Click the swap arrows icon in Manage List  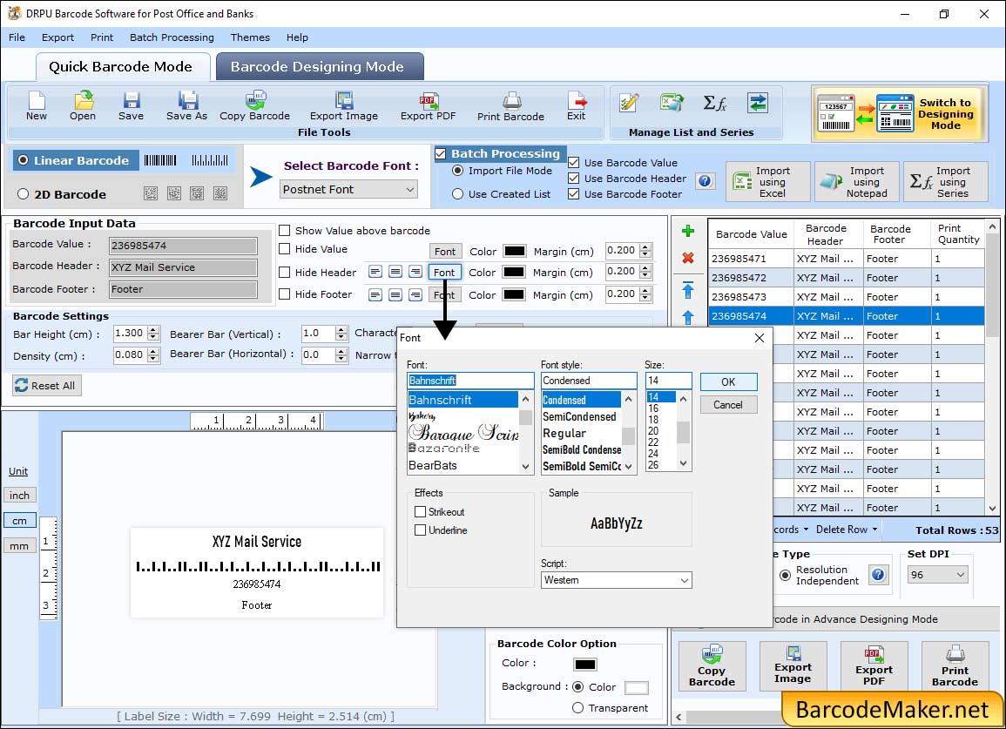pyautogui.click(x=758, y=103)
